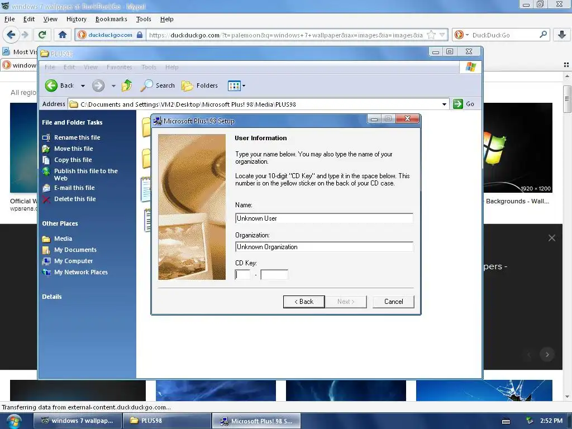Screen dimensions: 572x429
Task: Go forward in the Mypal browser
Action: (25, 35)
